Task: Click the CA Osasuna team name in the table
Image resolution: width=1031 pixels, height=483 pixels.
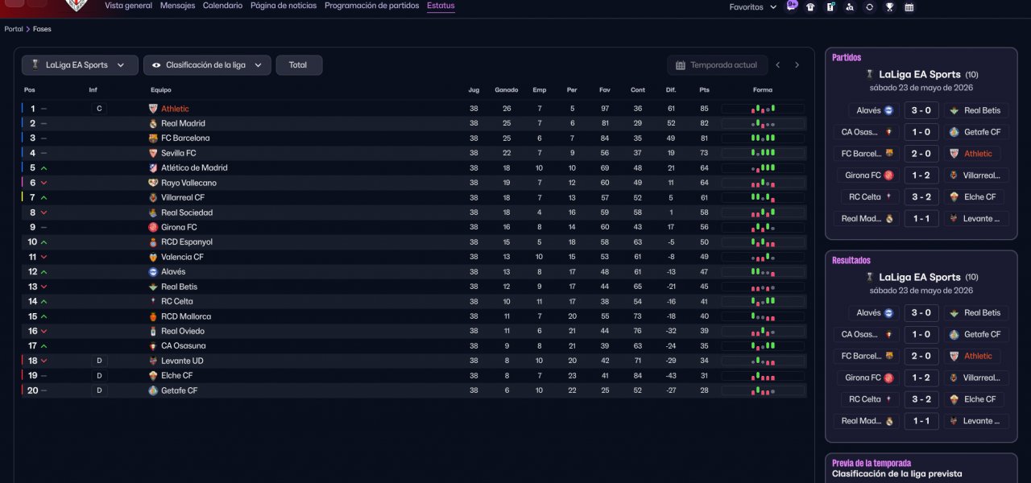Action: [x=183, y=346]
